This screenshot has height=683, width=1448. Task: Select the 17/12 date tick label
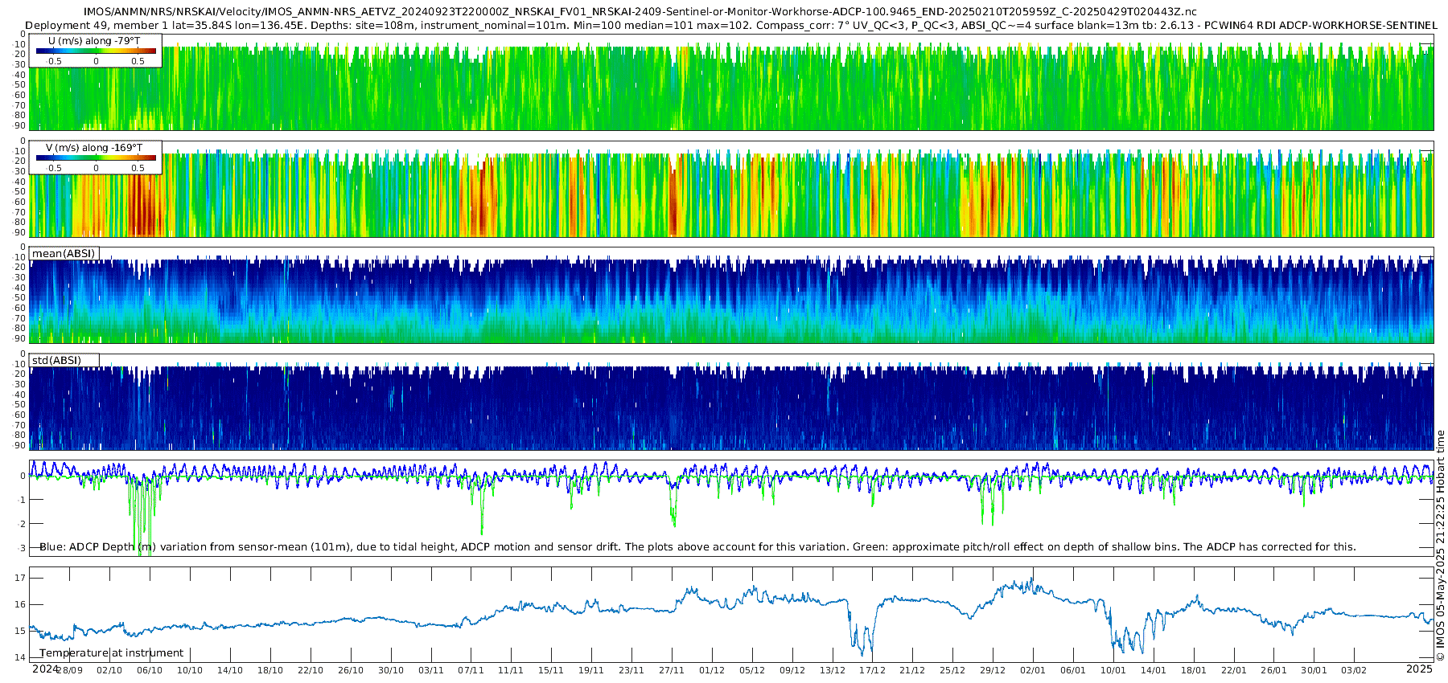pyautogui.click(x=872, y=670)
